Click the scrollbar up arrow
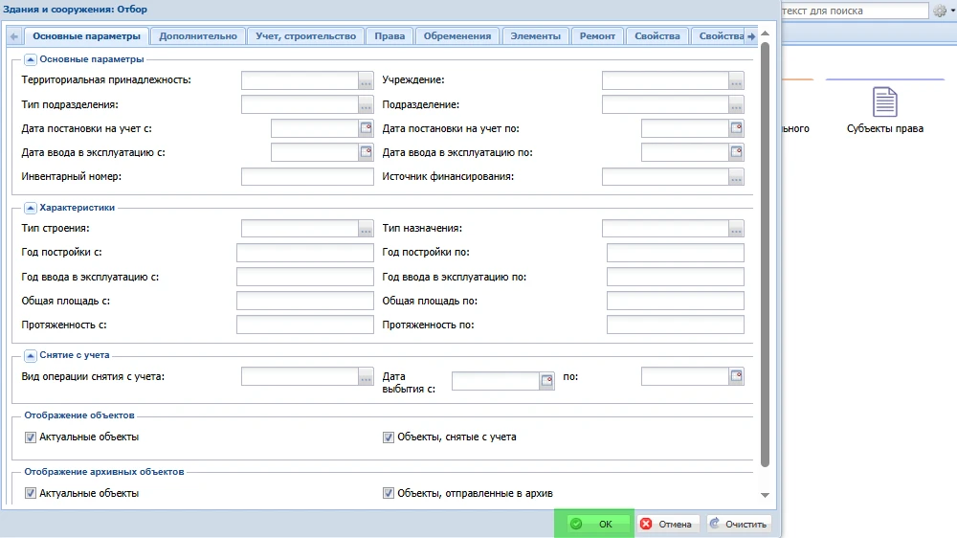 pos(765,33)
